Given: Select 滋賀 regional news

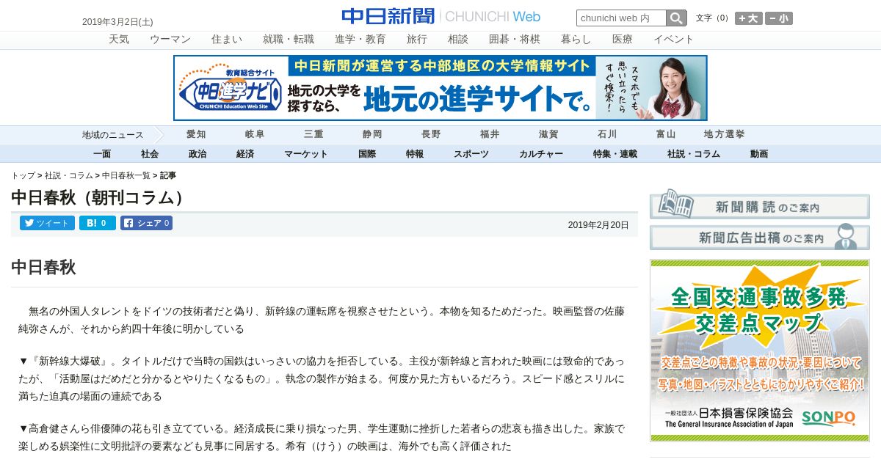Looking at the screenshot, I should [x=548, y=134].
